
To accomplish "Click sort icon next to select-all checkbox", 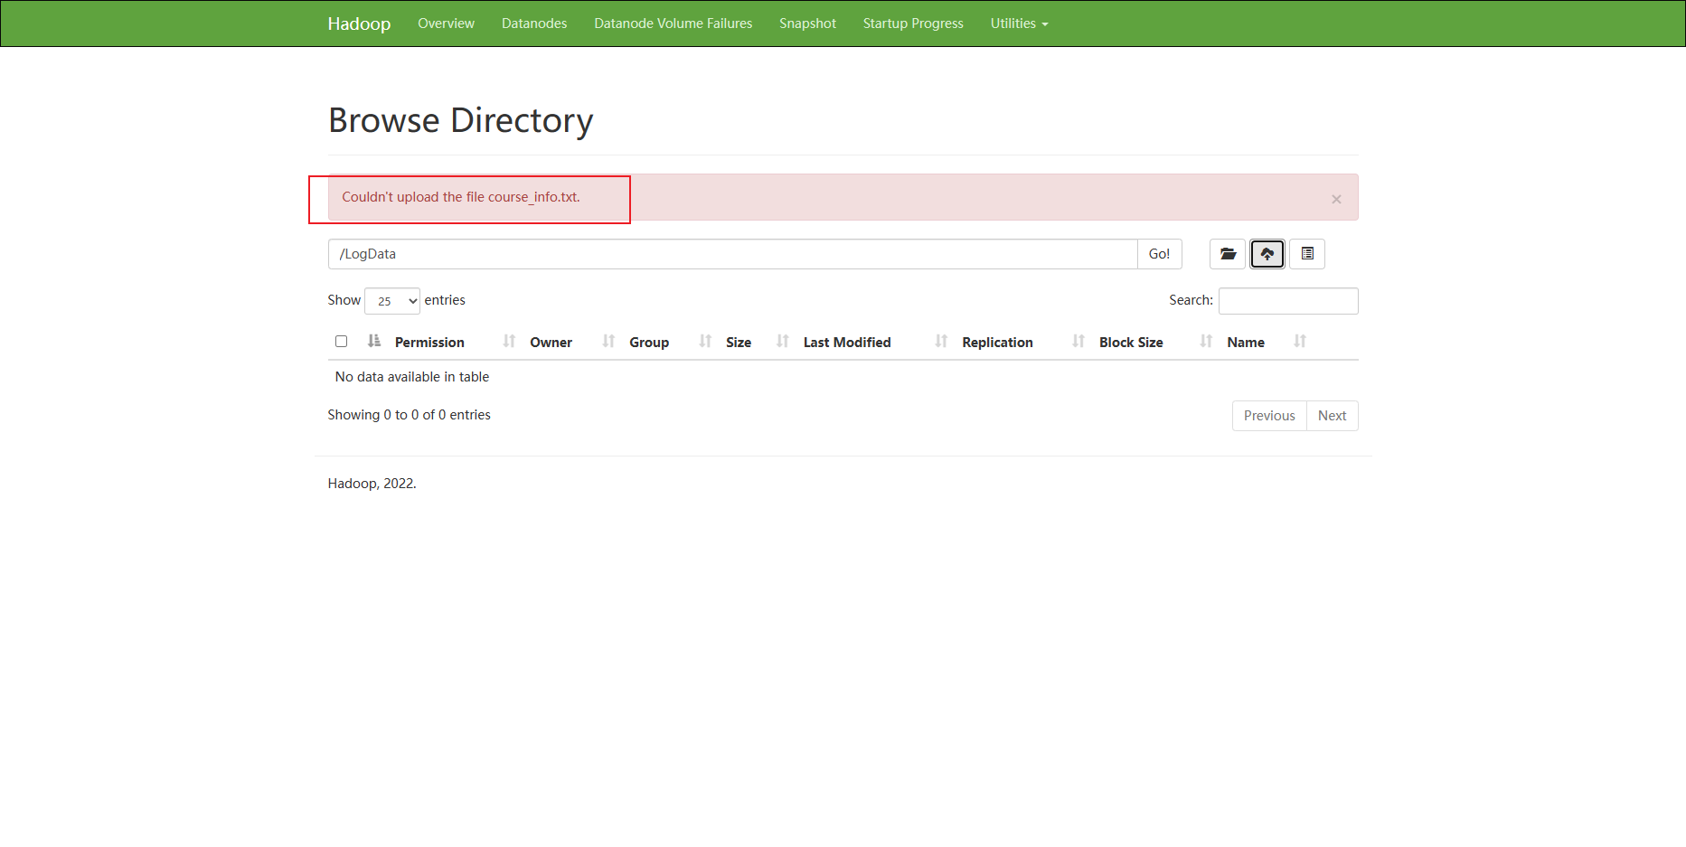I will tap(374, 341).
